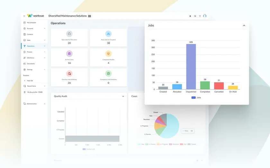This screenshot has width=270, height=168.
Task: Click the Jobs legend color swatch
Action: 194,98
